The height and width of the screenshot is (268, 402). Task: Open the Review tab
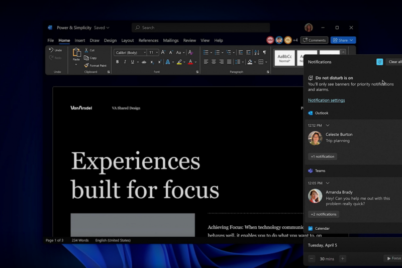[189, 41]
